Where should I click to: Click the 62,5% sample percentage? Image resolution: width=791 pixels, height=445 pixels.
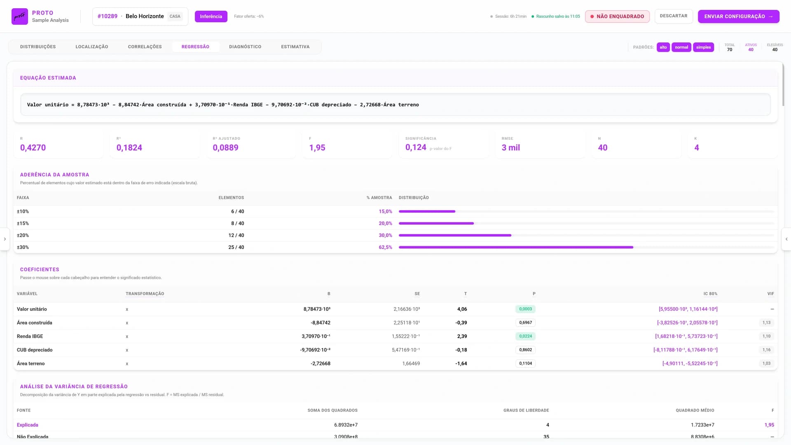(x=385, y=247)
